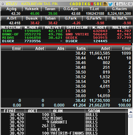Click the 38.50 ask price level
This screenshot has height=135, width=133.
81,72
